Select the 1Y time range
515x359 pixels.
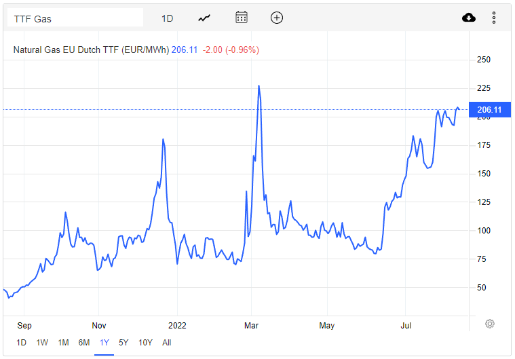[x=104, y=343]
